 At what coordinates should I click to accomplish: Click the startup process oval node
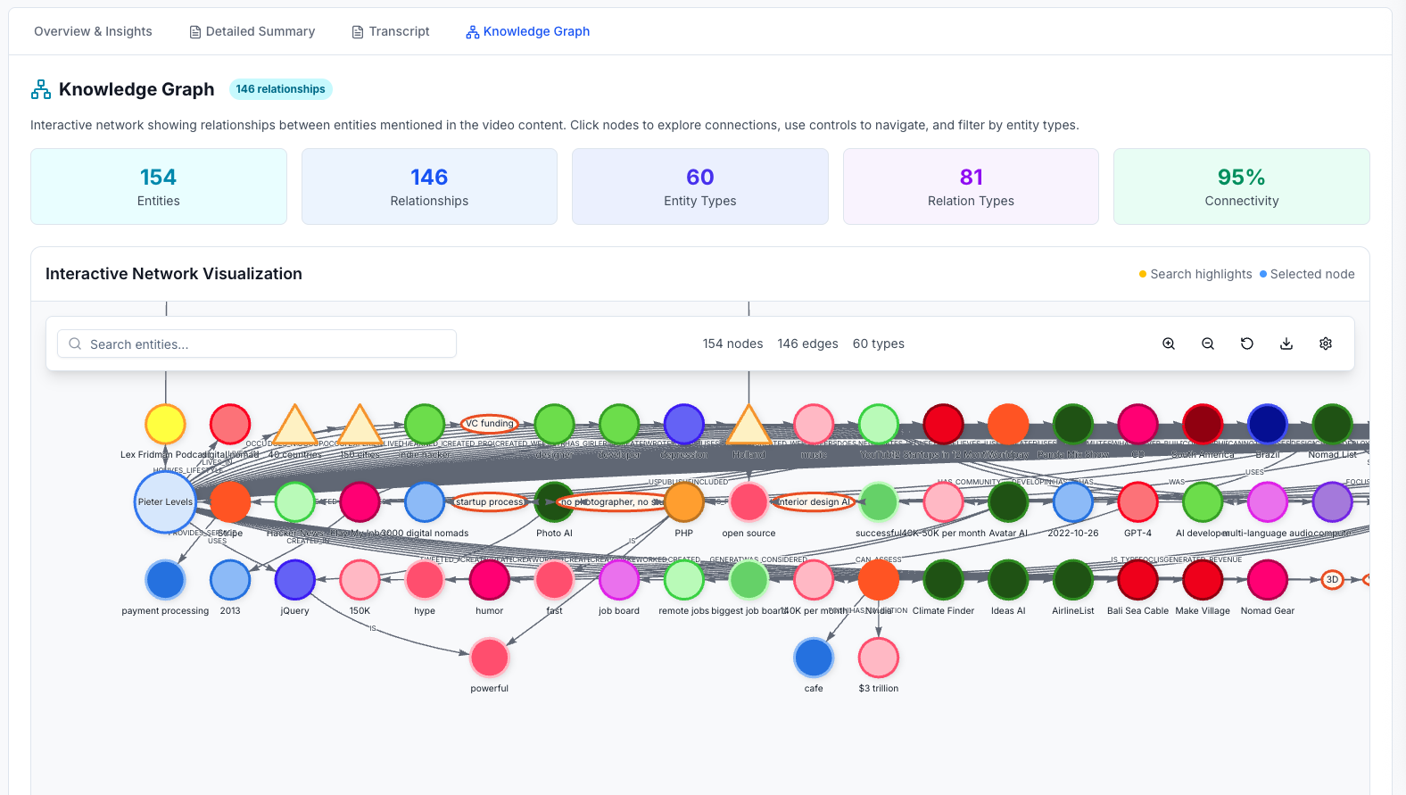[490, 502]
